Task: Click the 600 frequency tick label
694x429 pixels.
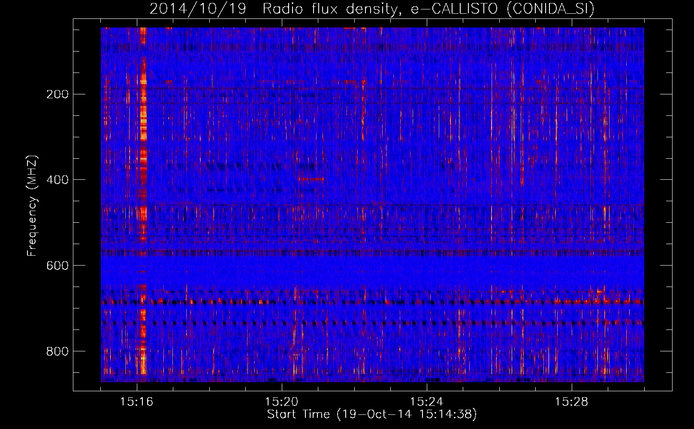Action: click(x=57, y=266)
